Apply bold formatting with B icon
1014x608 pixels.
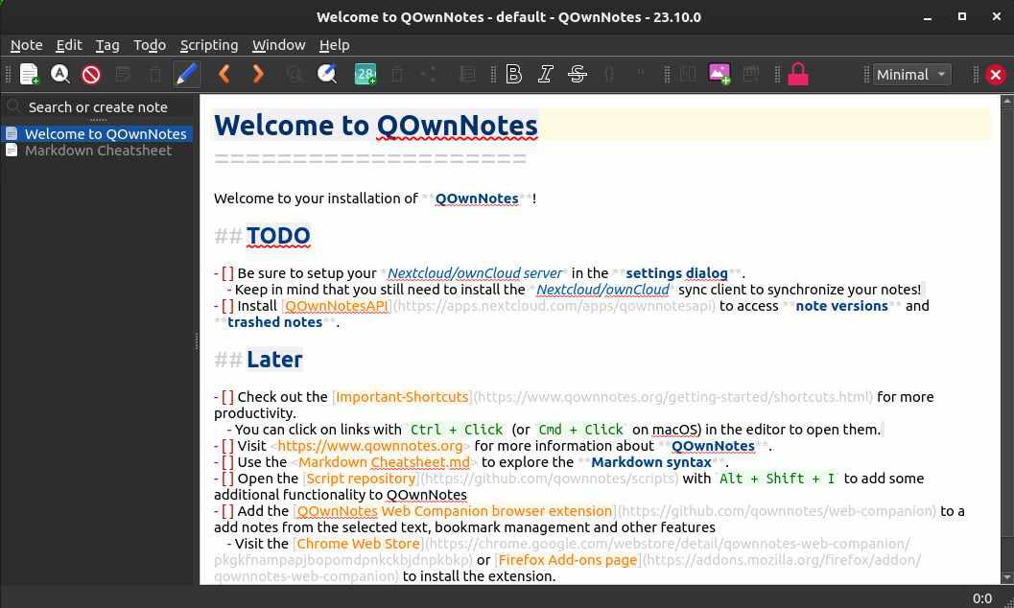pyautogui.click(x=514, y=74)
